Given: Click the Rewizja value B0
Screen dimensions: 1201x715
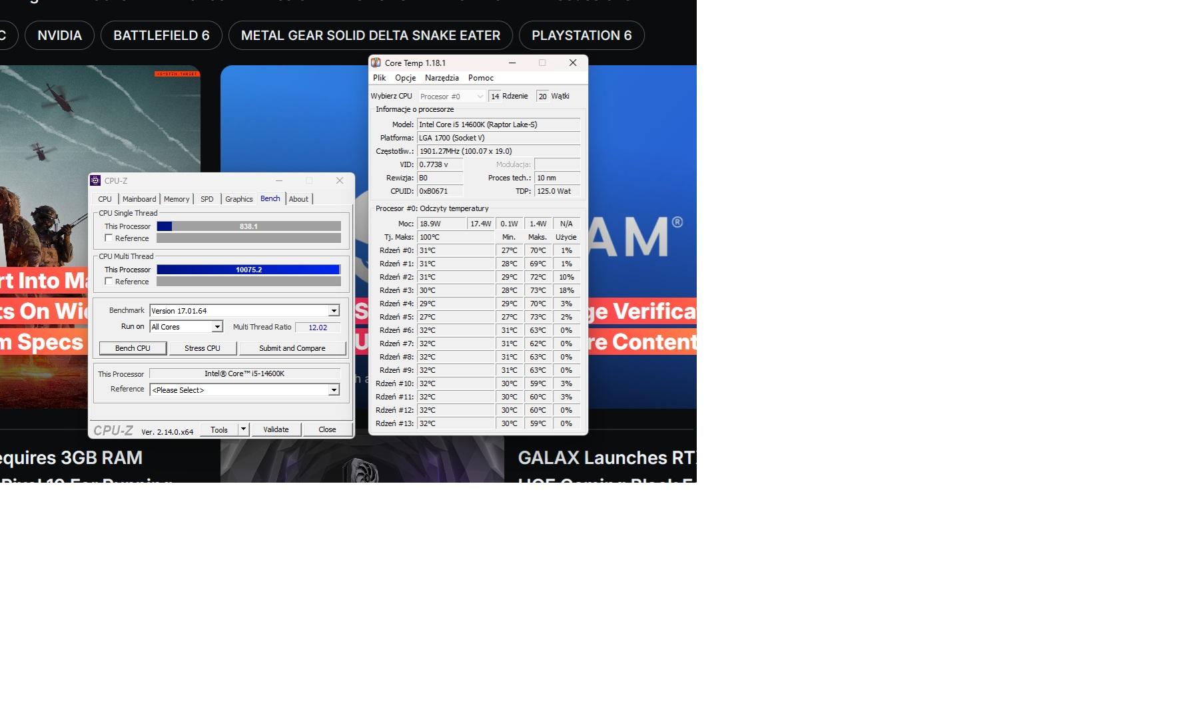Looking at the screenshot, I should pyautogui.click(x=440, y=178).
